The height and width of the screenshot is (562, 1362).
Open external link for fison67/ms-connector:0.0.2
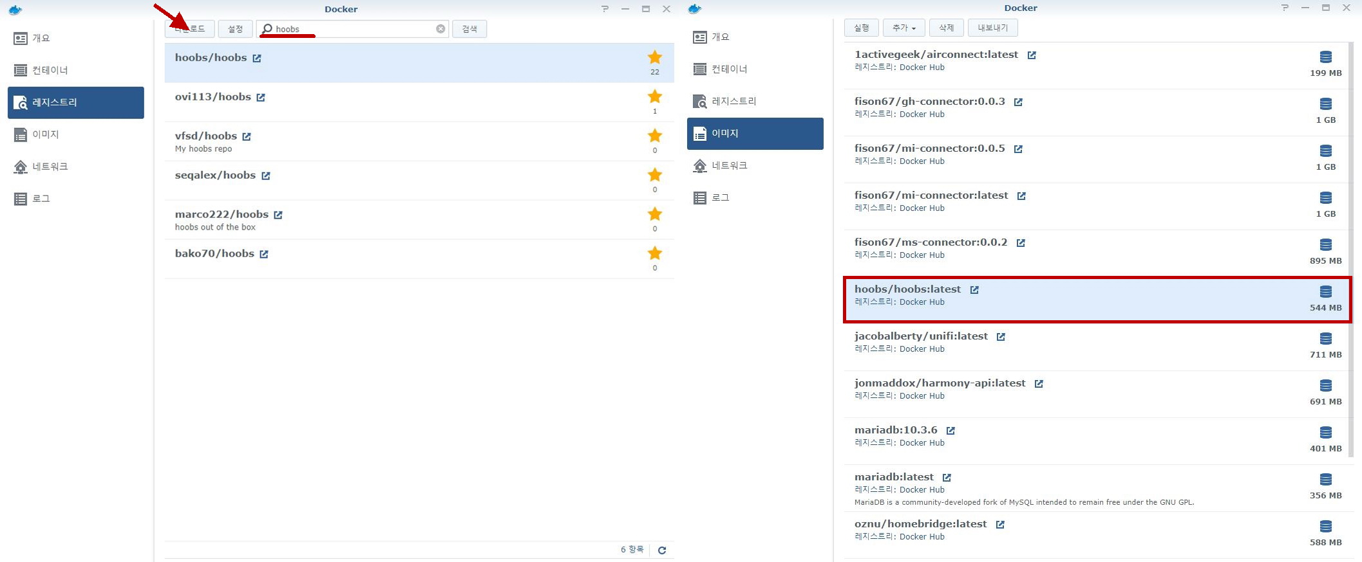pos(1021,243)
